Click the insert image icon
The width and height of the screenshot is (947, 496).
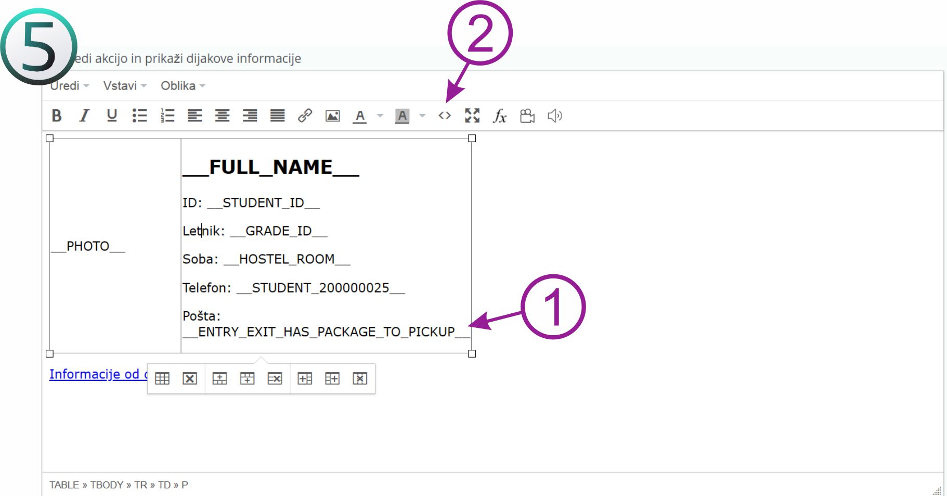[332, 116]
